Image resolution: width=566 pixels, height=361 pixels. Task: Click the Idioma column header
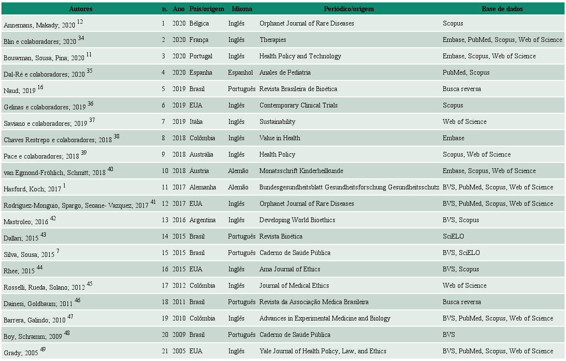(242, 9)
